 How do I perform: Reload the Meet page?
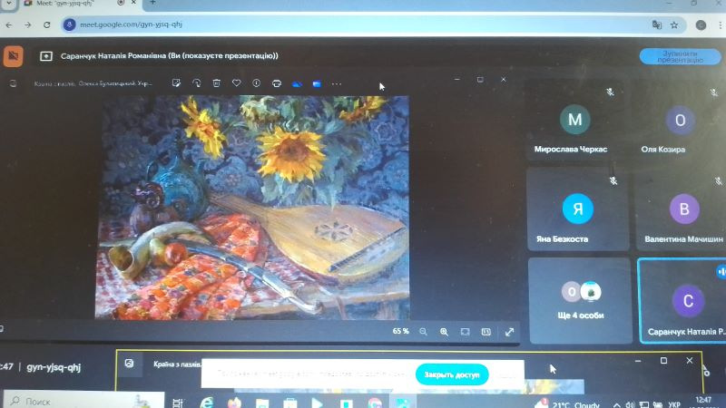tap(47, 25)
